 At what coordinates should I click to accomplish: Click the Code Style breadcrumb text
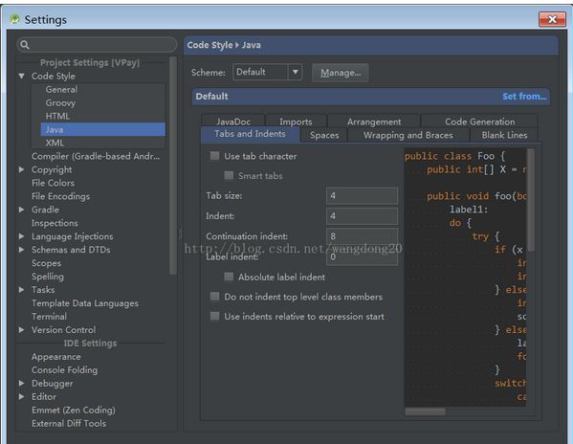(209, 45)
